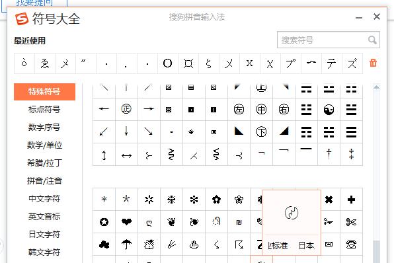Switch to 数学/单位 category
The height and width of the screenshot is (263, 394).
pyautogui.click(x=44, y=145)
